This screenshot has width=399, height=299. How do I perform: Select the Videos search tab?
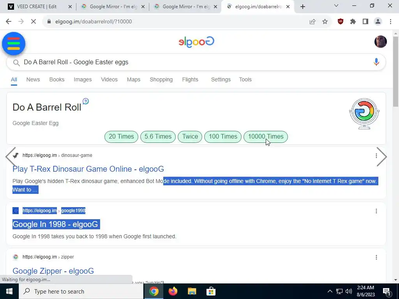109,79
